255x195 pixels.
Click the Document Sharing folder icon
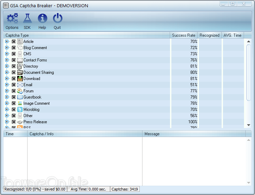point(20,72)
